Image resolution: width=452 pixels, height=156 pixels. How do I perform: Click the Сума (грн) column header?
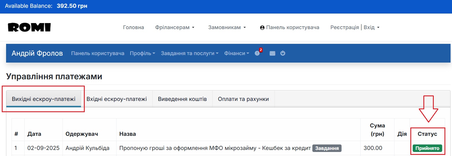pos(377,130)
